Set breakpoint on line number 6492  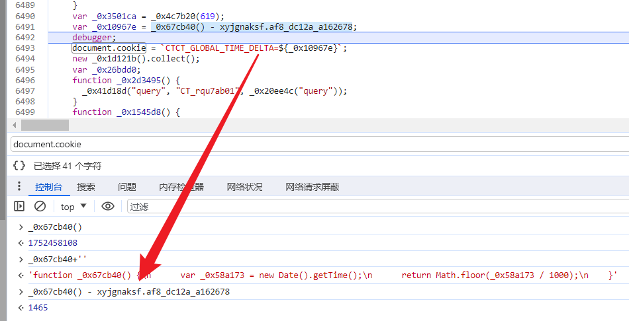coord(25,37)
